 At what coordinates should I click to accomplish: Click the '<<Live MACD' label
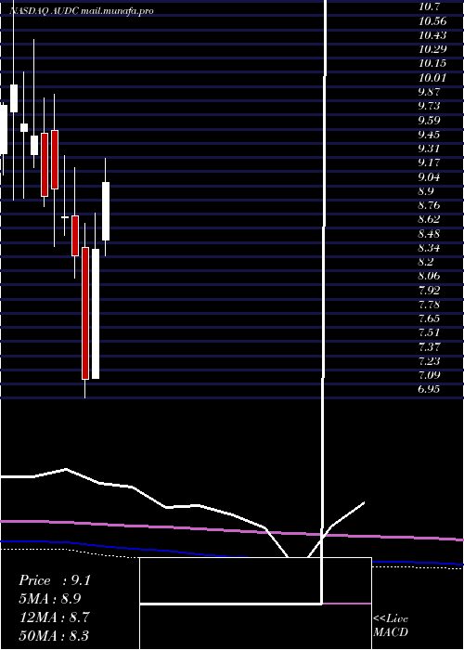coord(391,625)
